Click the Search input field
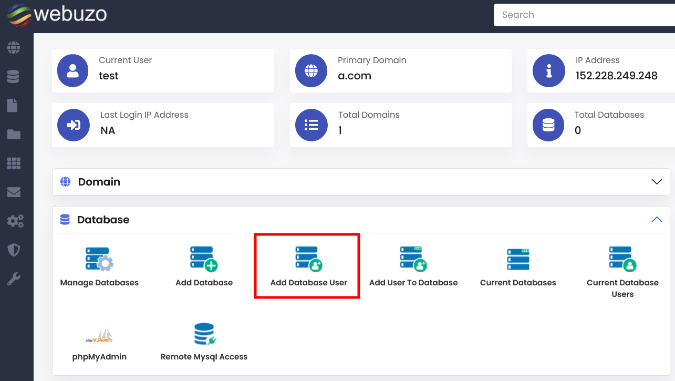The width and height of the screenshot is (675, 381). pyautogui.click(x=583, y=15)
